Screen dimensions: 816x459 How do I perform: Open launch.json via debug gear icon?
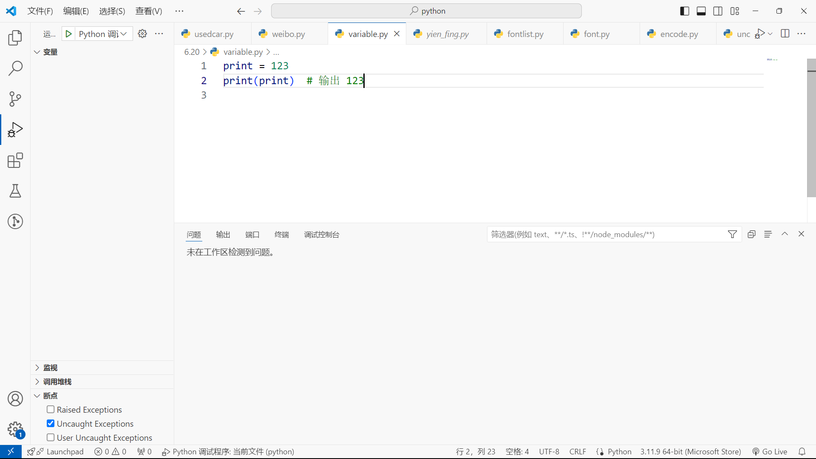point(142,34)
